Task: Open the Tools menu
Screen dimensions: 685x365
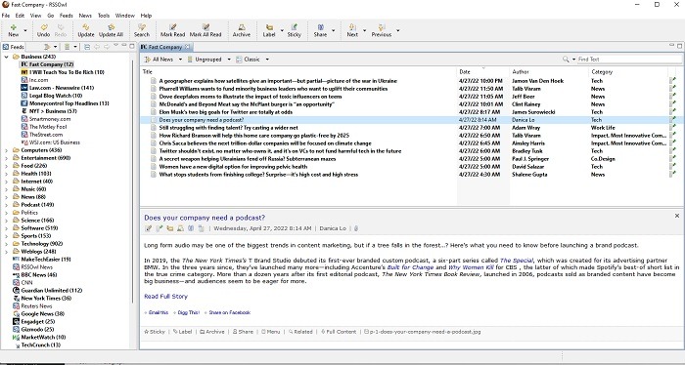Action: click(104, 16)
